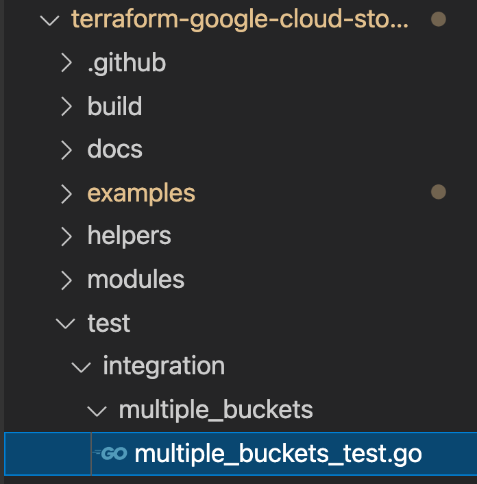Expand the .github folder chevron
The image size is (477, 484).
[66, 63]
